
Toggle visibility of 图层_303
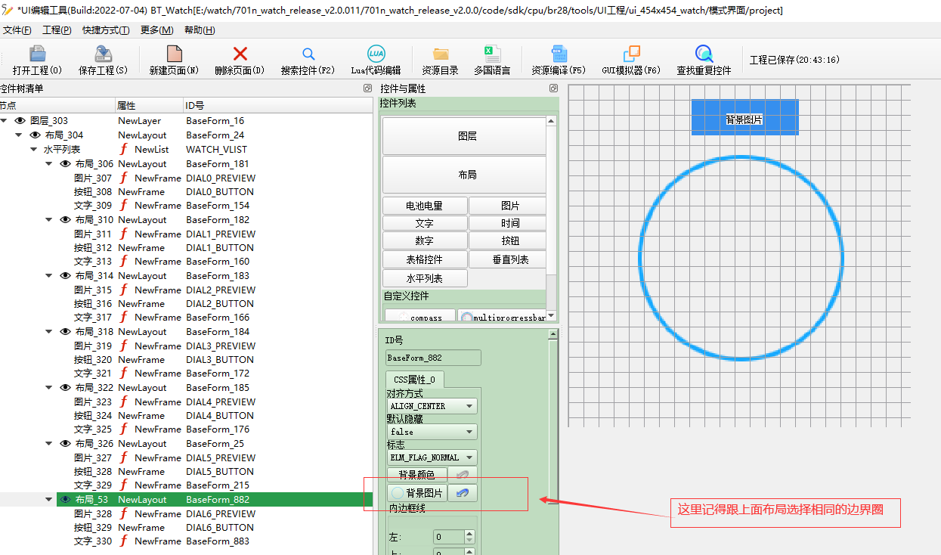pyautogui.click(x=20, y=121)
